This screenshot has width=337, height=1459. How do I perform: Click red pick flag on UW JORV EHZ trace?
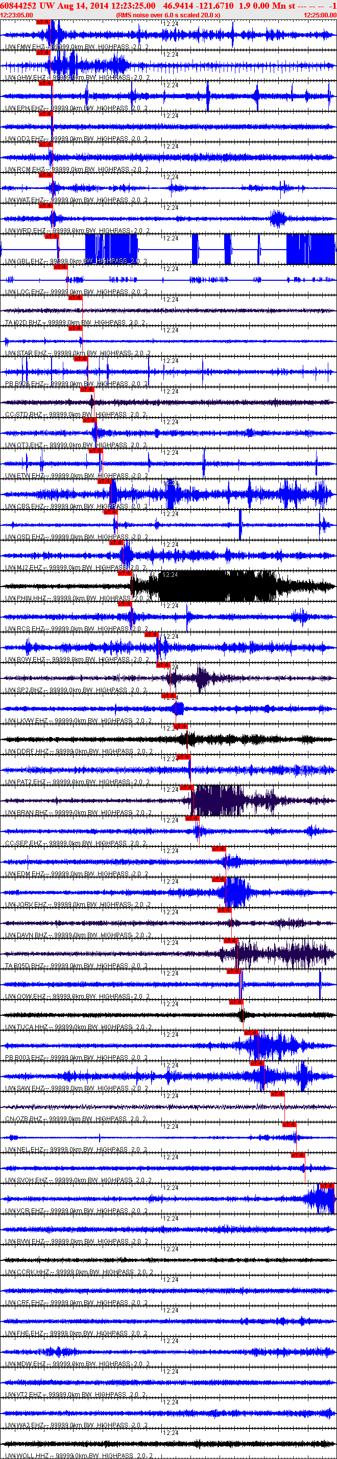[x=219, y=880]
